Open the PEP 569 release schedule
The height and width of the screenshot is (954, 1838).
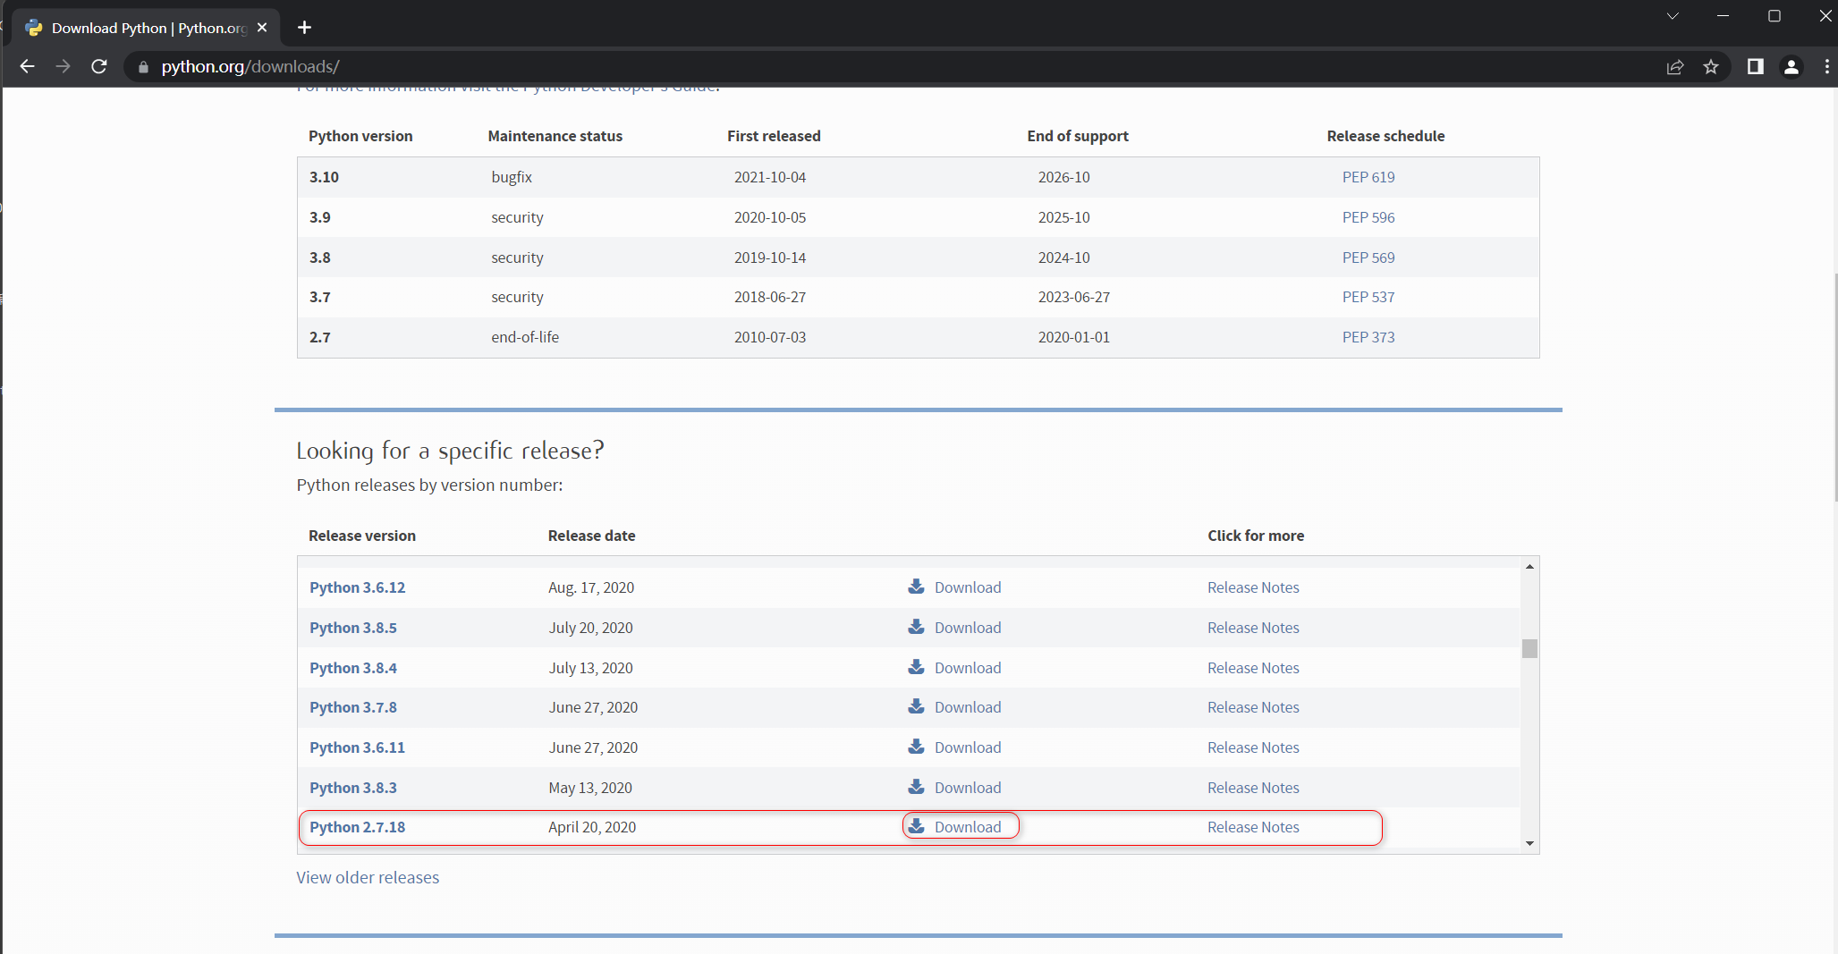point(1368,257)
